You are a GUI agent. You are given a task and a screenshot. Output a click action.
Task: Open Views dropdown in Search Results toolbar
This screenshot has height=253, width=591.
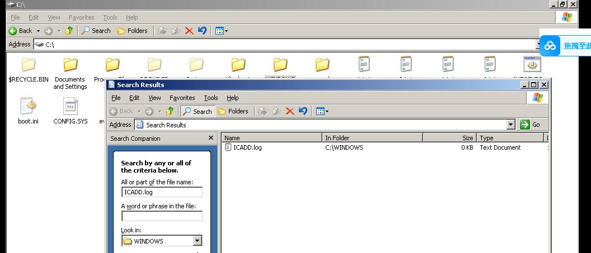322,111
